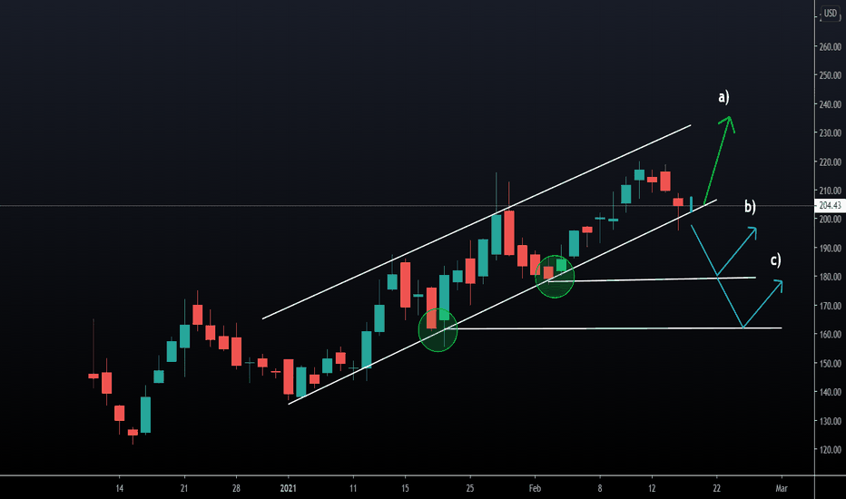Click the 21 date label on time axis

click(184, 488)
